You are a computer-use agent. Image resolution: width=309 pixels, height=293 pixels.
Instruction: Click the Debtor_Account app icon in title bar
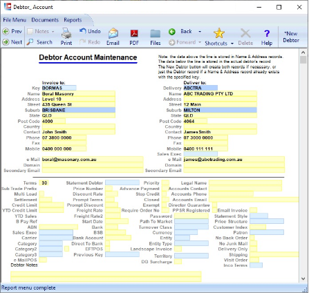pos(8,6)
